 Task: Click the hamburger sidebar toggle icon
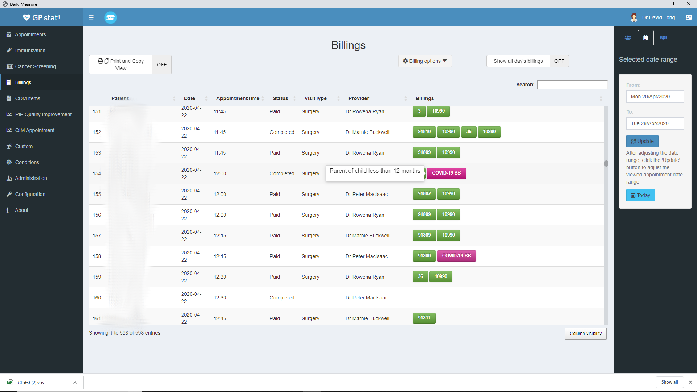(x=91, y=17)
